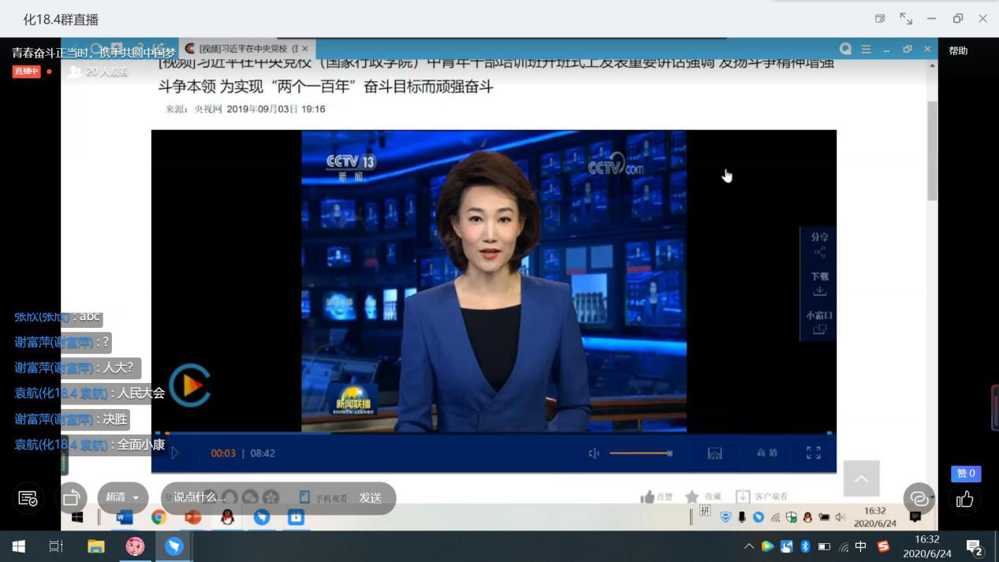Click the chat message 决胜
Viewport: 999px width, 562px height.
(114, 419)
